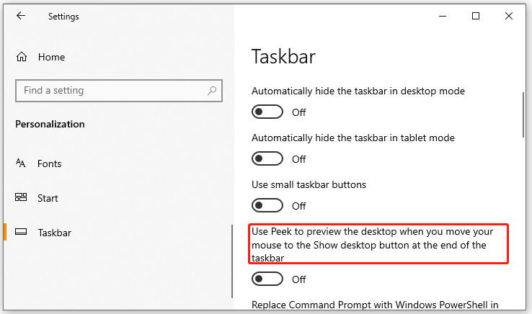Click the sidebar navigation scrollbar
Viewport: 532px width, 314px height.
232,261
